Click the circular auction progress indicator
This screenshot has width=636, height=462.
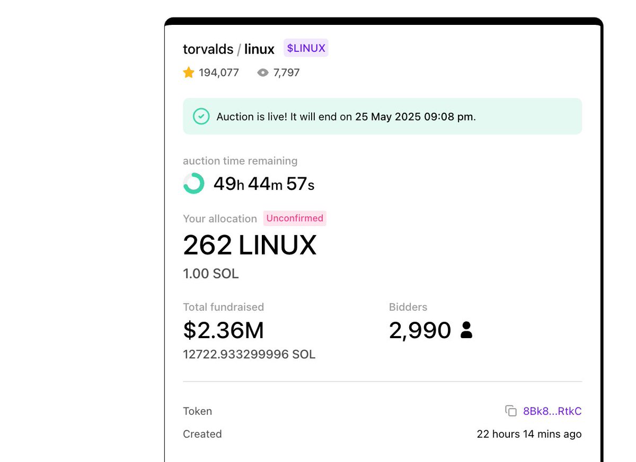click(193, 184)
